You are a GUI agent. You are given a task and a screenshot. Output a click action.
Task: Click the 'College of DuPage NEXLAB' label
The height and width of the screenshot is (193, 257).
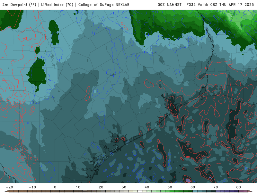click(104, 5)
